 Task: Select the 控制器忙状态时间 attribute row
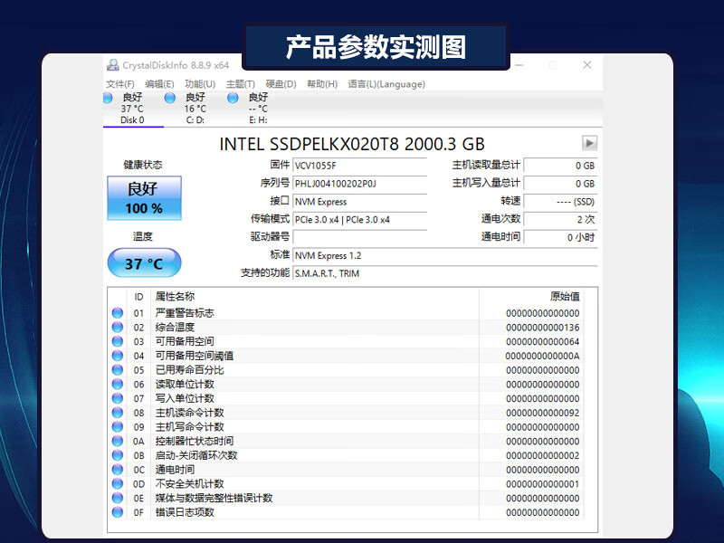(x=347, y=441)
